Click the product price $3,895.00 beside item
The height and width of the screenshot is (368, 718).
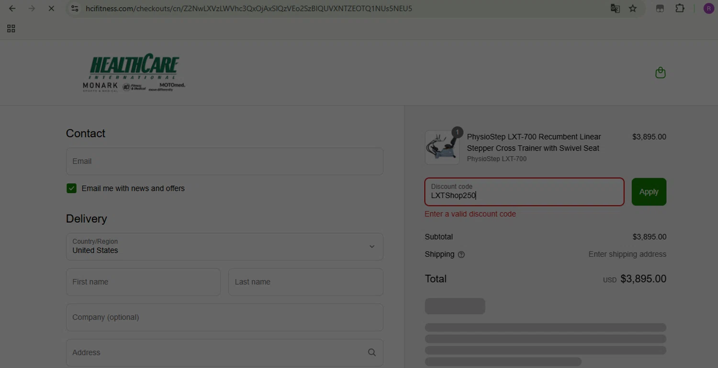(649, 137)
